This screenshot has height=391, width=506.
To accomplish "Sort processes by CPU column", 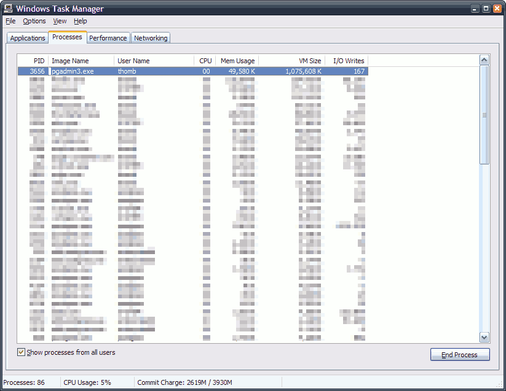I will (205, 61).
